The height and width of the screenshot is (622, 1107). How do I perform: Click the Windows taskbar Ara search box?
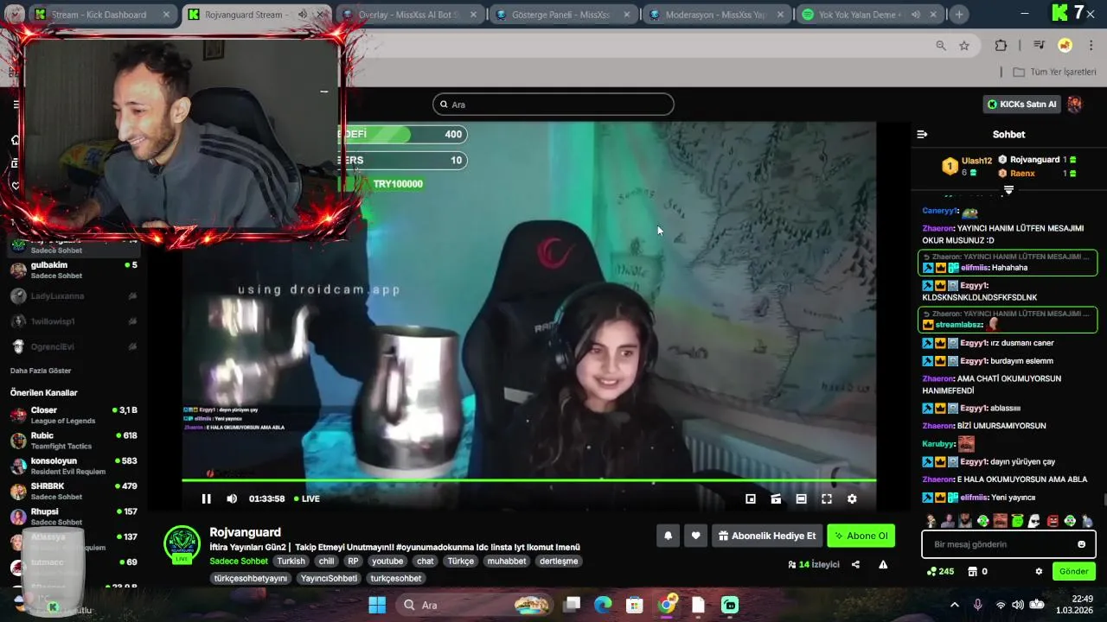pos(476,605)
